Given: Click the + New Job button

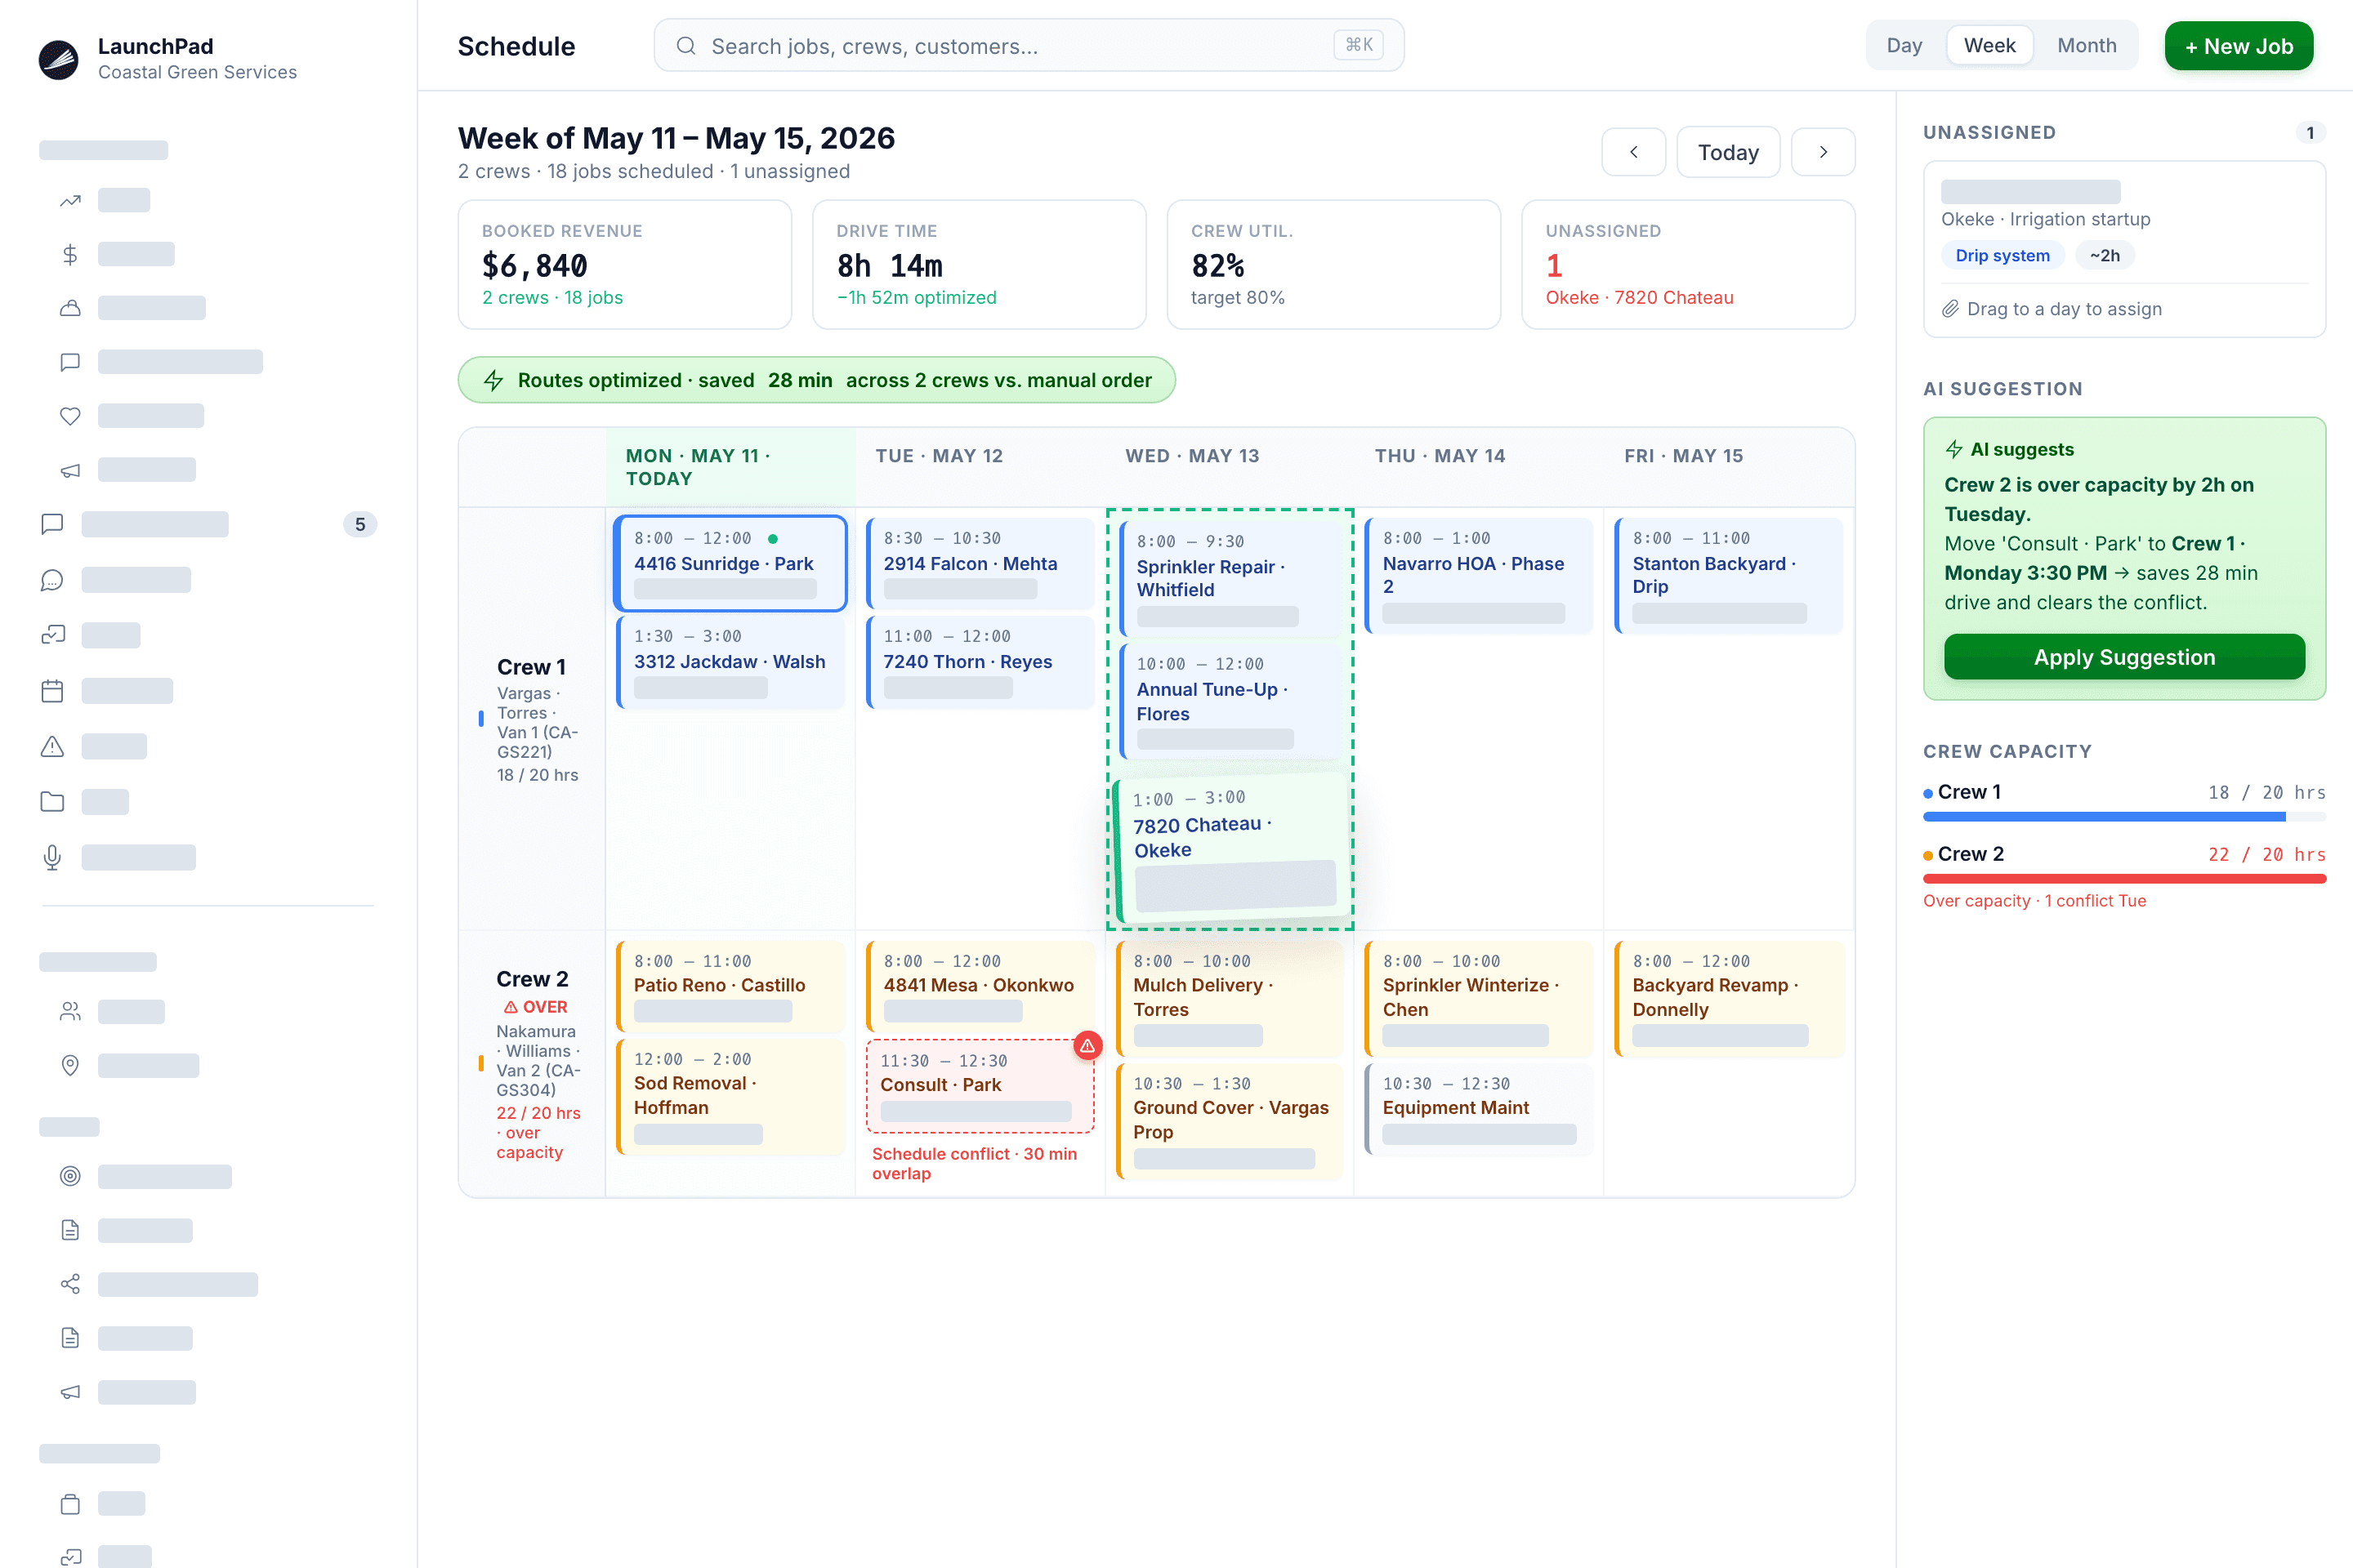Looking at the screenshot, I should point(2238,46).
